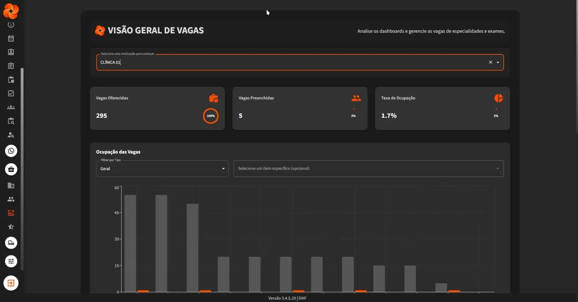
Task: Clear the selected institution CLÍNICA 01
Action: 490,62
